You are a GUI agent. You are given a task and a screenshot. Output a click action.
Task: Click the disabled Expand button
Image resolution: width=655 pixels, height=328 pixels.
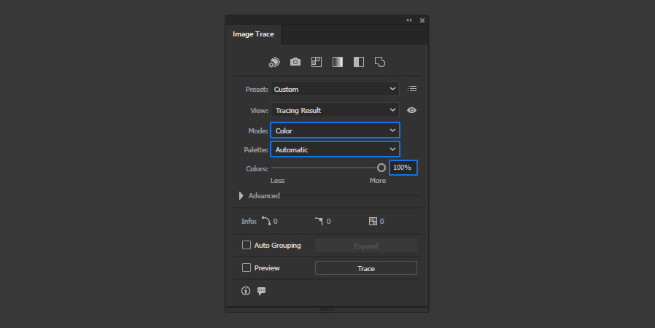[366, 246]
